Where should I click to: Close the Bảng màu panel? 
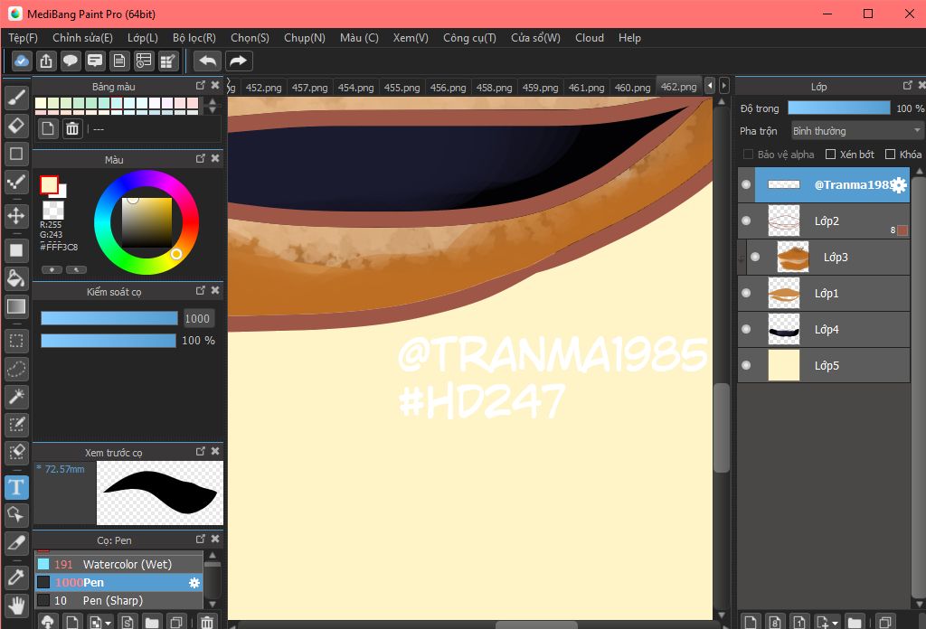coord(215,86)
